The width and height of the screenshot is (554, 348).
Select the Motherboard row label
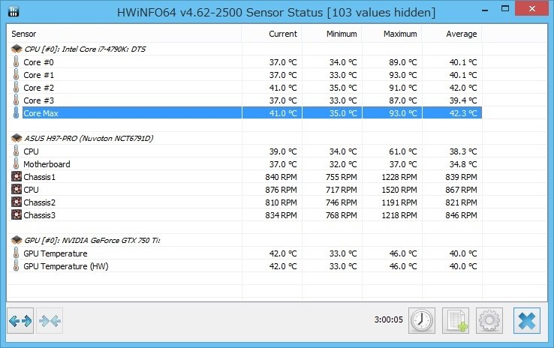tap(47, 164)
